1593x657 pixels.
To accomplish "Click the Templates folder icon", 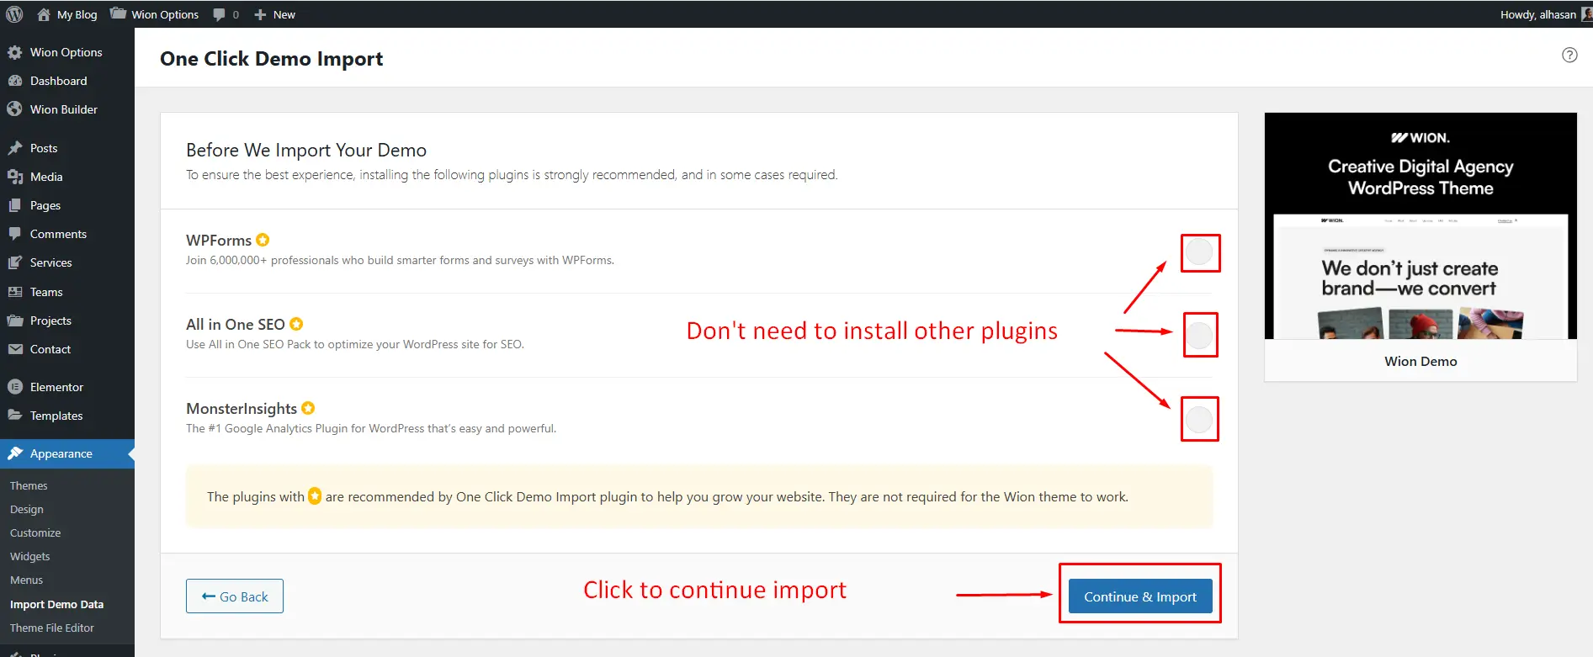I will (x=14, y=416).
